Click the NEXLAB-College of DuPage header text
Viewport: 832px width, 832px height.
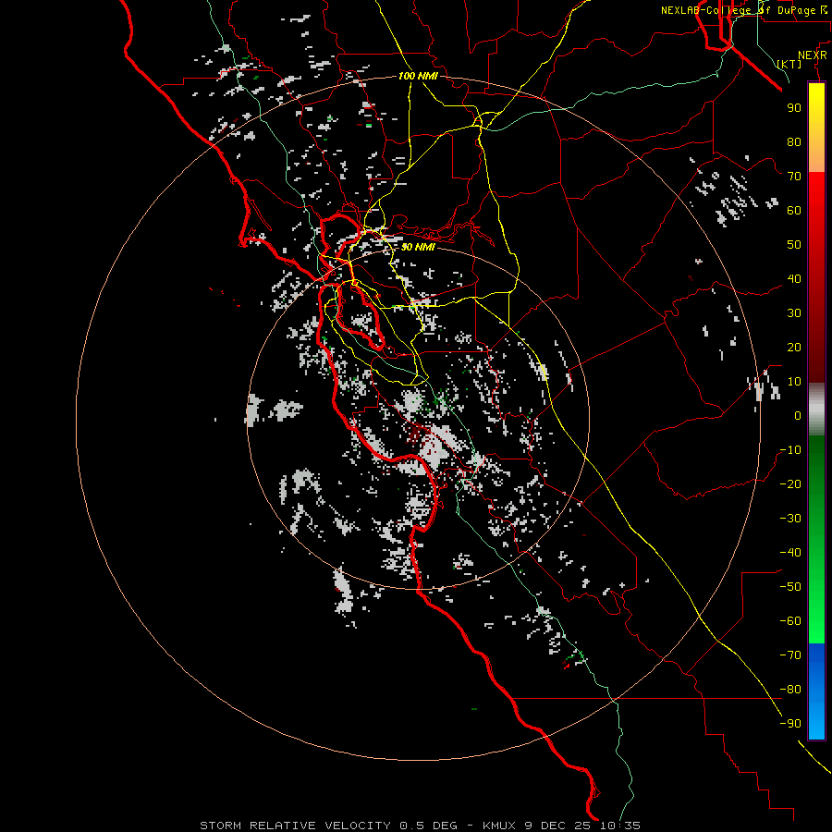point(744,10)
